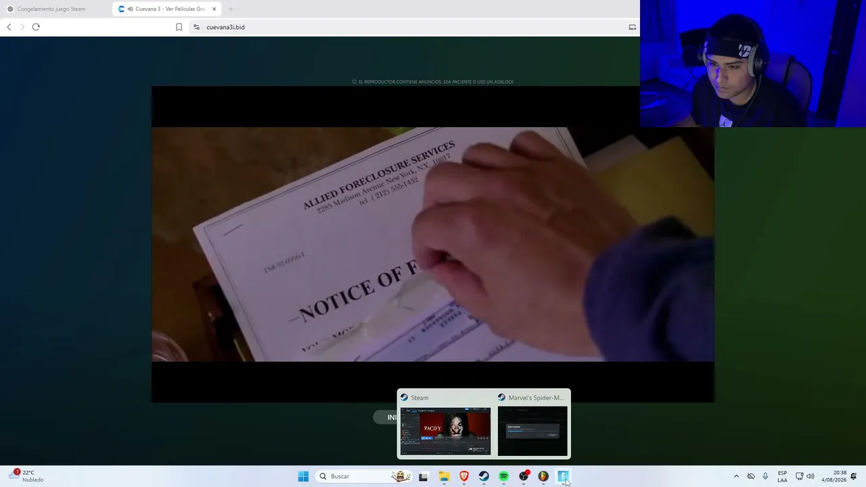
Task: Open the volume control in the tray
Action: tap(811, 476)
